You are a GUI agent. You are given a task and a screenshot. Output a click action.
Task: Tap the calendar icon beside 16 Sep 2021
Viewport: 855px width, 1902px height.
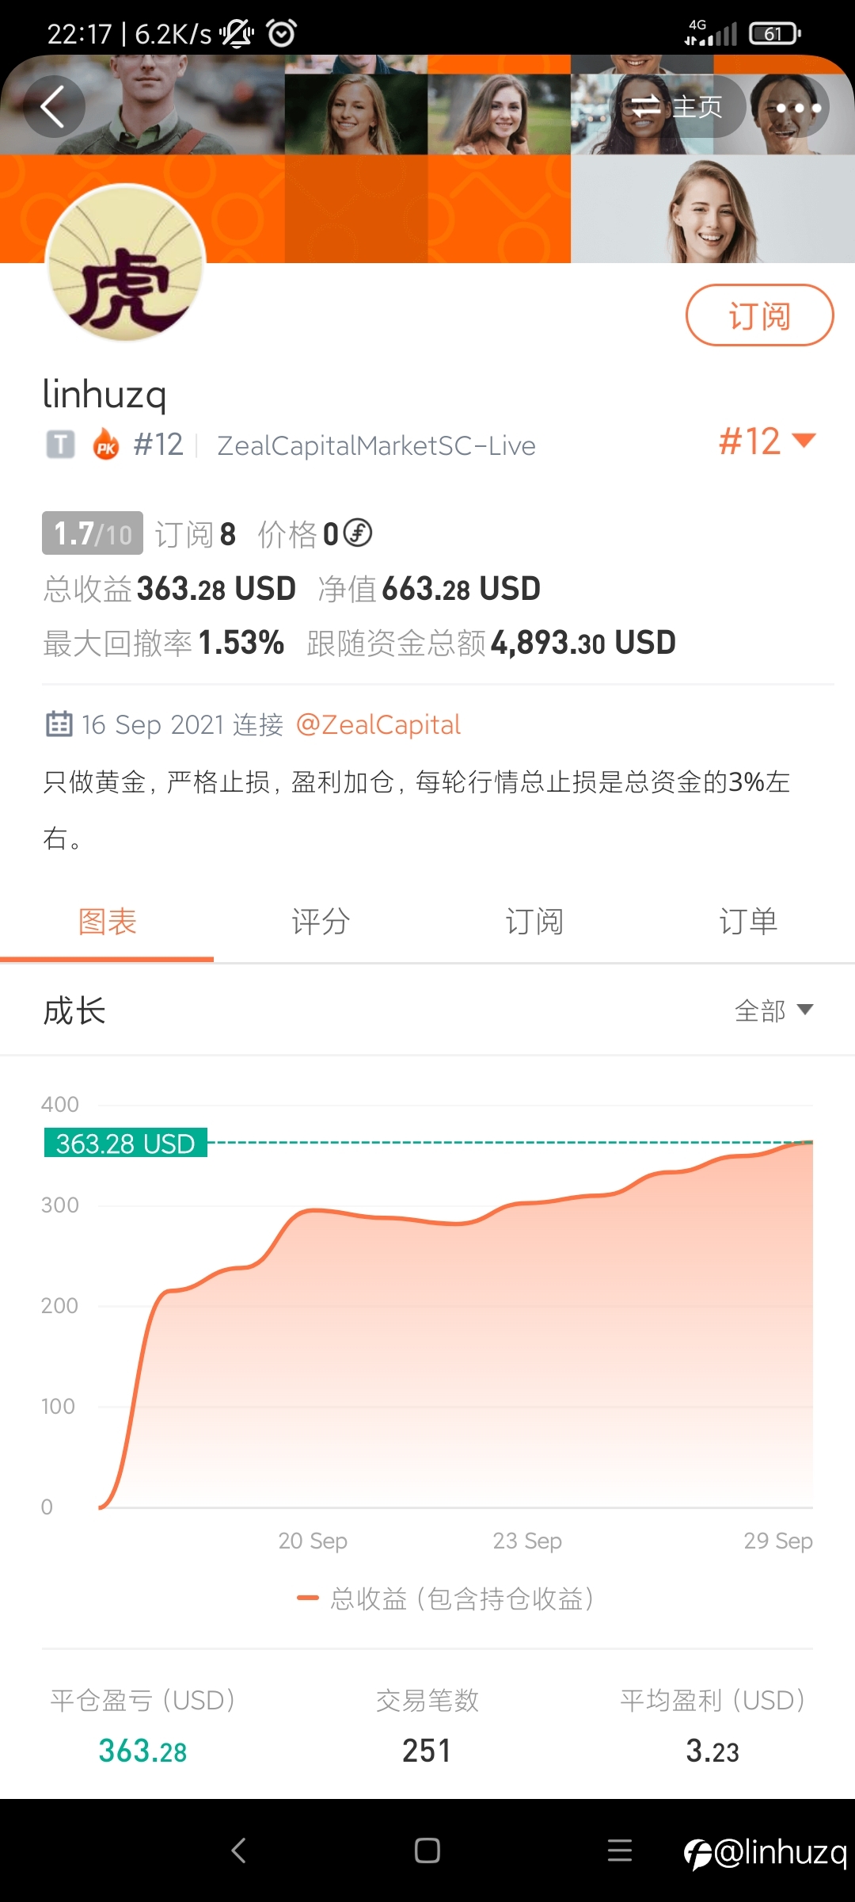(59, 724)
